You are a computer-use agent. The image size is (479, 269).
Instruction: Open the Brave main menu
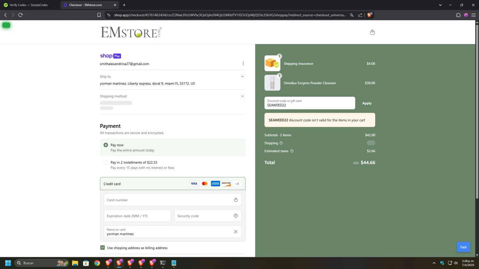(x=474, y=15)
